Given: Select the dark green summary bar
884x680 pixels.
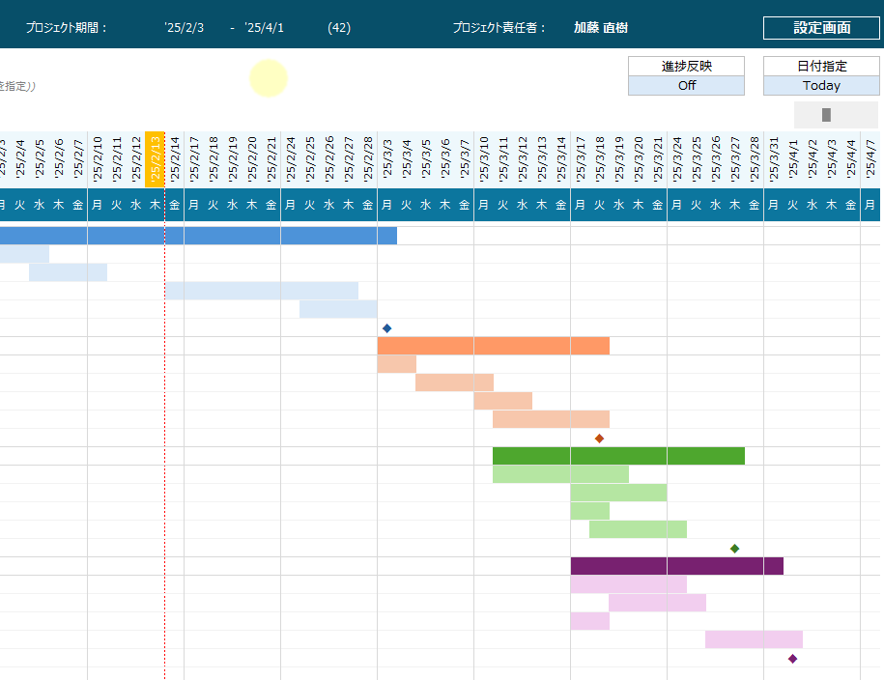Looking at the screenshot, I should pos(618,456).
